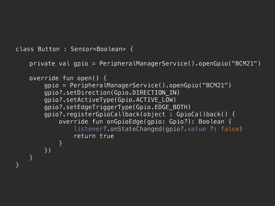This screenshot has width=275, height=206.
Task: Click the Sensor<Boolean> type declaration
Action: pyautogui.click(x=98, y=49)
